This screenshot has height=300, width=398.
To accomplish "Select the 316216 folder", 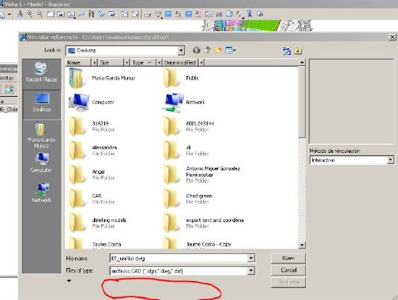I will [x=92, y=126].
